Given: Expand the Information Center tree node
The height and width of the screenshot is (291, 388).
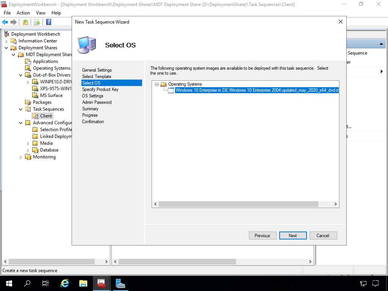Looking at the screenshot, I should (x=6, y=41).
